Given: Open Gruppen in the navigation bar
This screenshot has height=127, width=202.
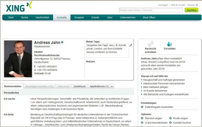Looking at the screenshot, I should click(x=79, y=17).
